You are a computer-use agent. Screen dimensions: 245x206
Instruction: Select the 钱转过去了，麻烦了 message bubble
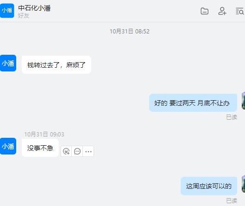coord(57,64)
